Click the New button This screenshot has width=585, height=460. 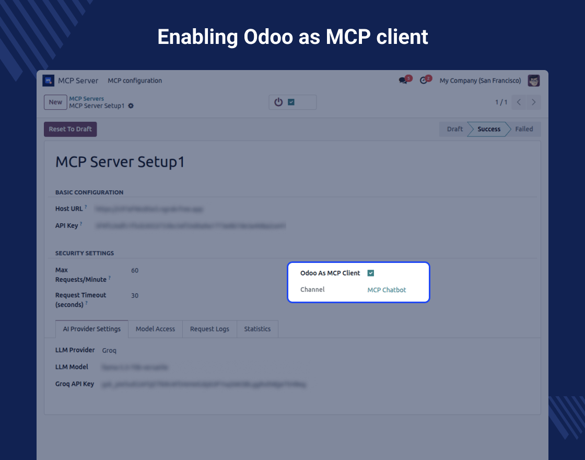point(55,102)
